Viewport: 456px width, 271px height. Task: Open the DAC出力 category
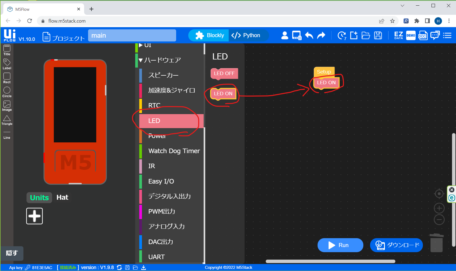click(x=171, y=242)
